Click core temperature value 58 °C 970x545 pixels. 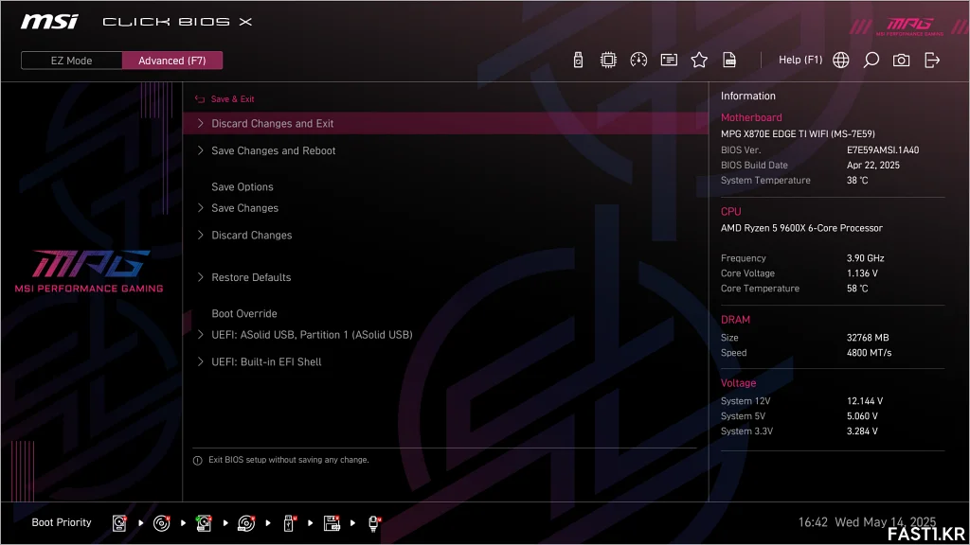[x=856, y=289]
